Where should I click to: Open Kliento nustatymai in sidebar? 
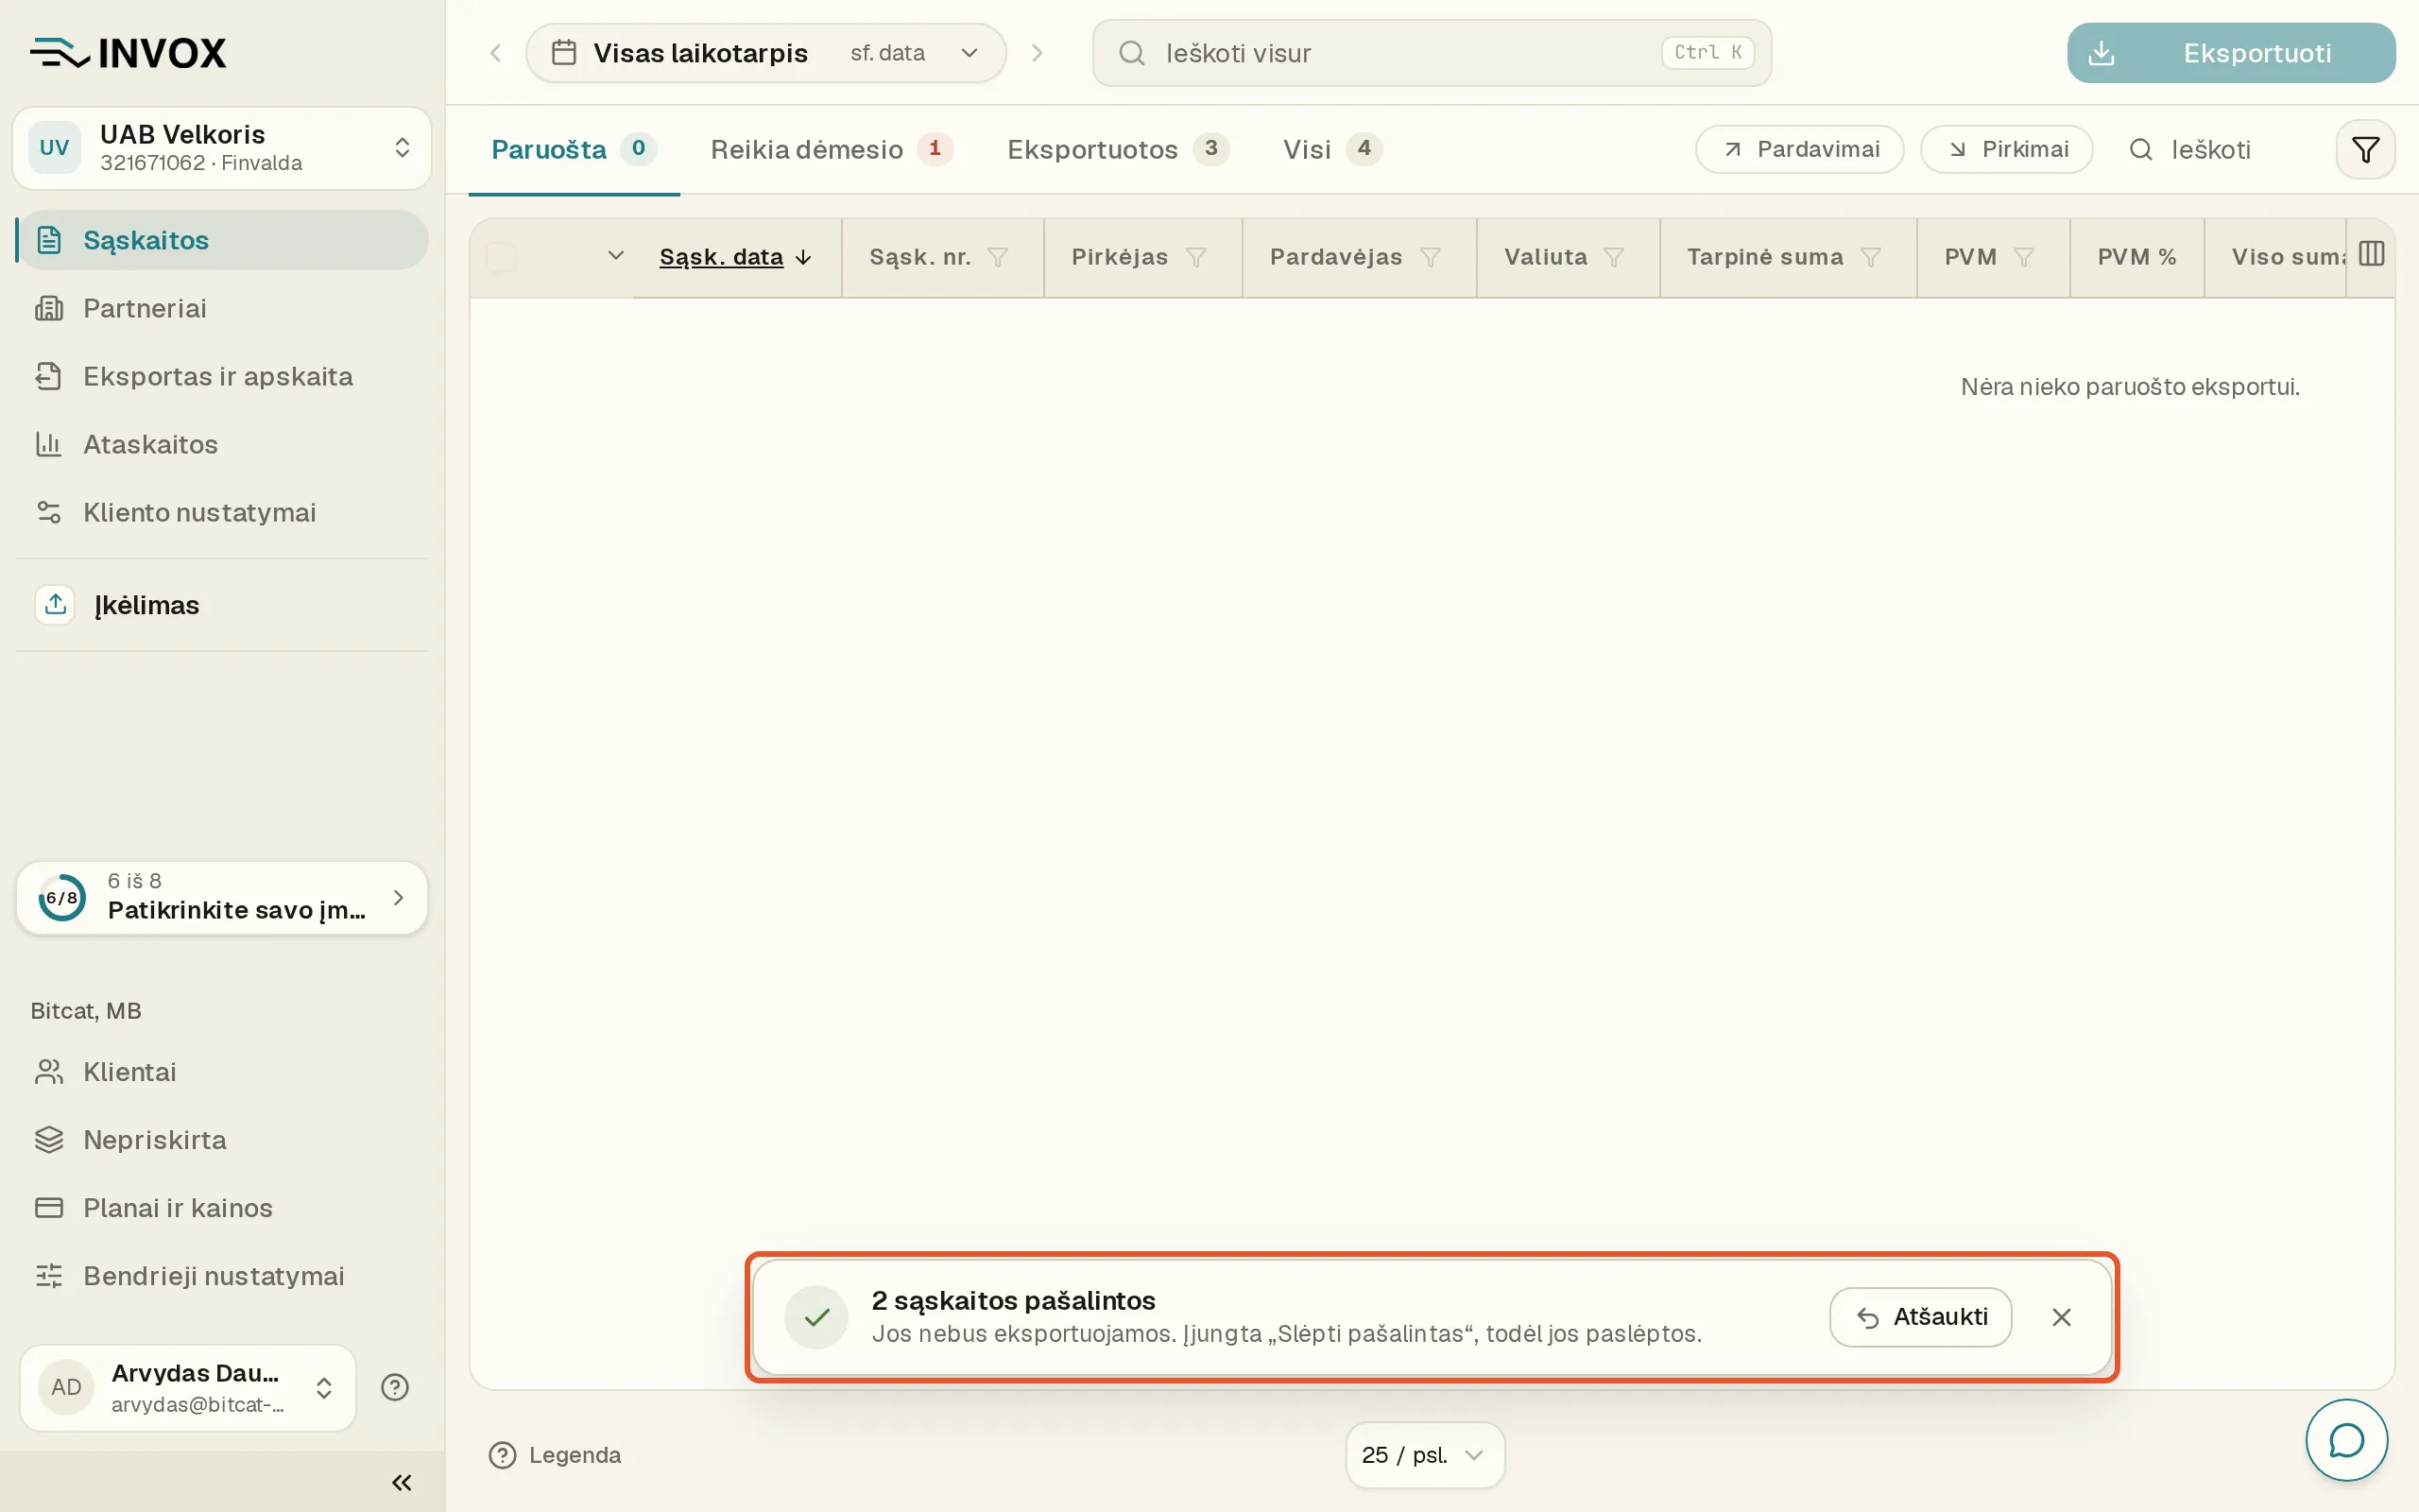point(222,512)
